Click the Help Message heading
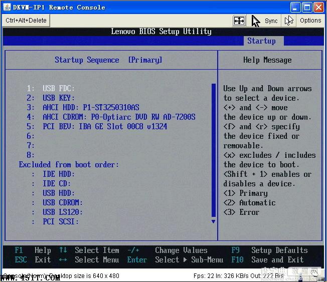Image resolution: width=327 pixels, height=282 pixels. [267, 60]
